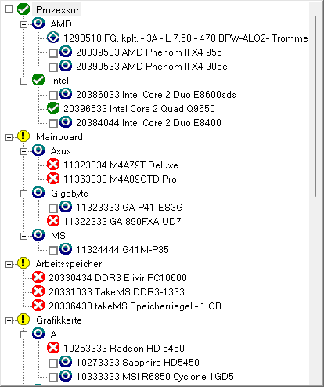Collapse the Intel branch
Viewport: 324px width, 387px height.
coord(23,81)
